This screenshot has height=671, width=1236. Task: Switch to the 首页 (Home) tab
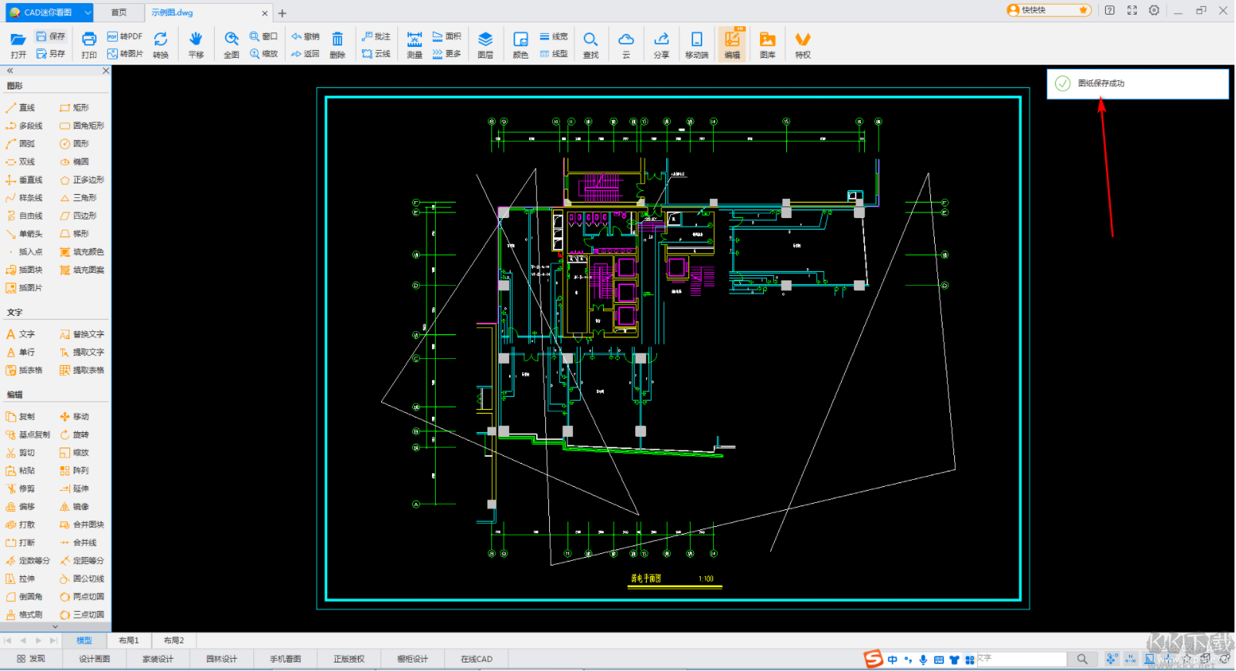pos(119,12)
